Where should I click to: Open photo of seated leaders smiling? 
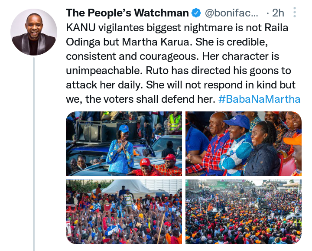point(244,143)
